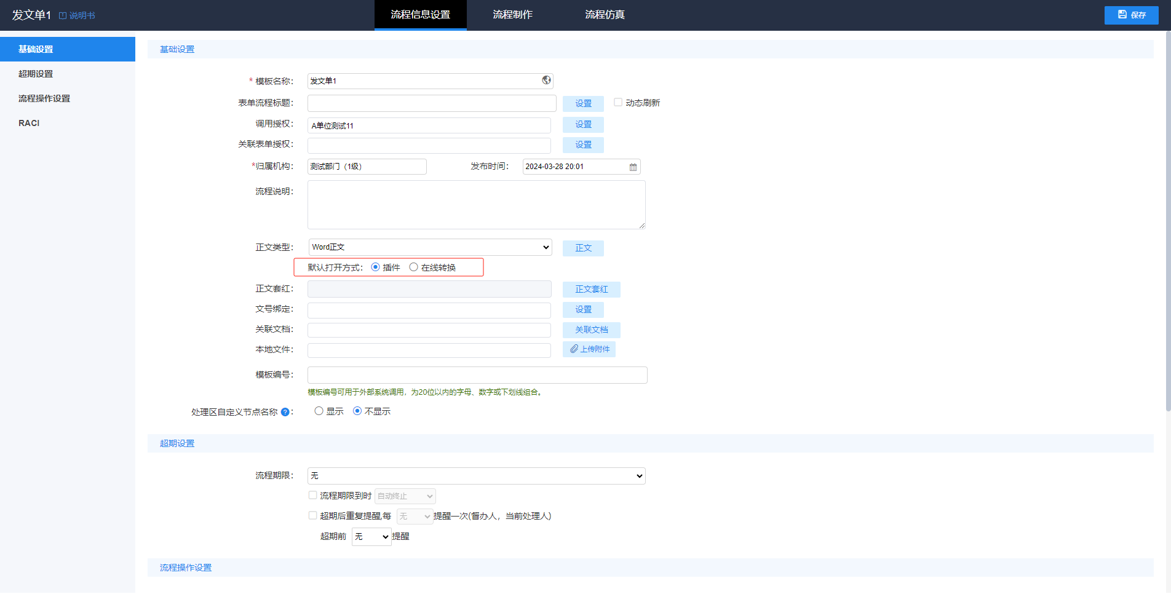Click the 上传附件 paperclip button

(x=589, y=349)
